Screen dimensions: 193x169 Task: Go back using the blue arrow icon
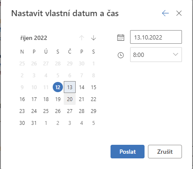[165, 13]
